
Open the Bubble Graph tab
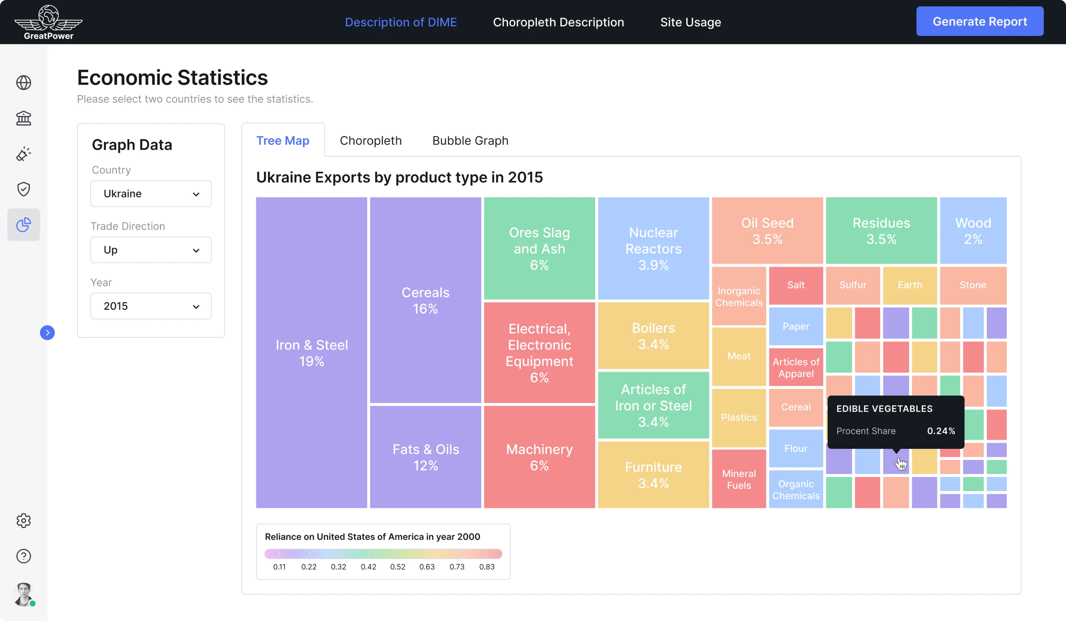click(470, 140)
